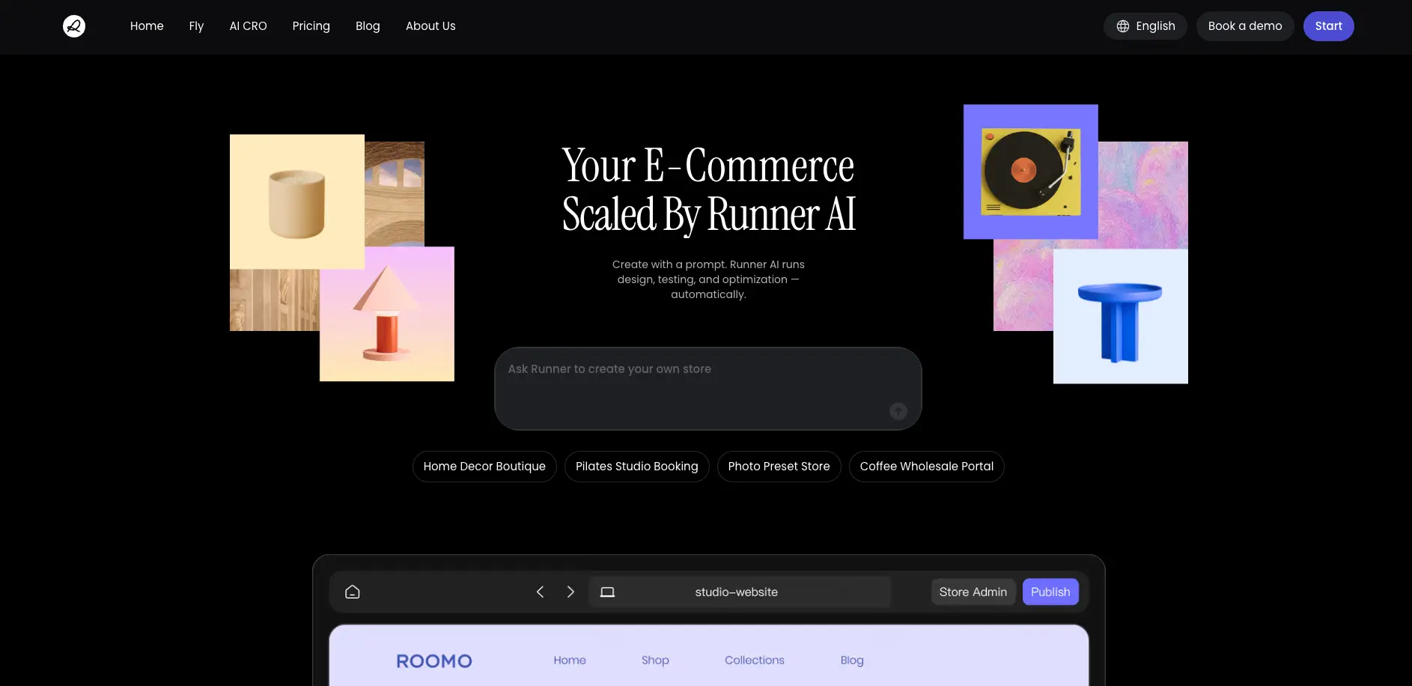Open the Home nav item
The width and height of the screenshot is (1412, 686).
tap(147, 26)
